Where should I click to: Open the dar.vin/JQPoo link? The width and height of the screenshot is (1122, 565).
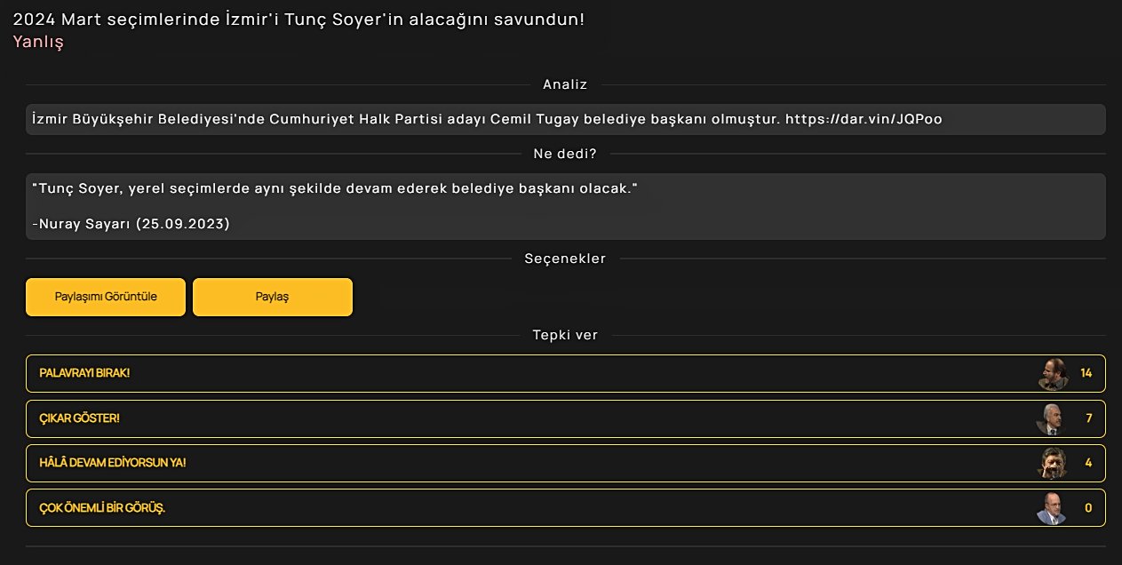863,119
